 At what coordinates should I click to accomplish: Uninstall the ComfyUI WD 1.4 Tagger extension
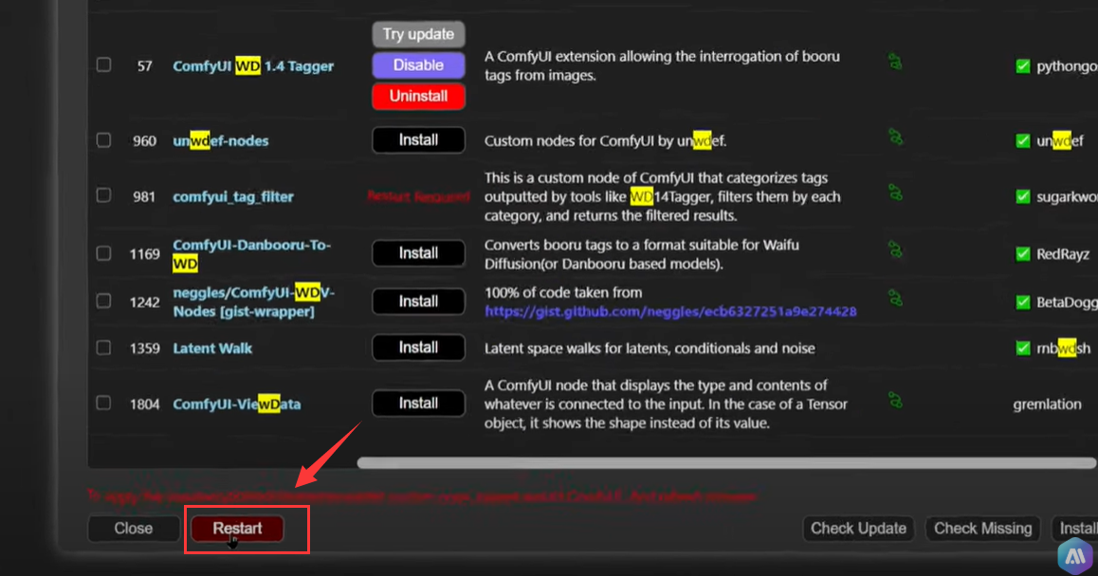[x=418, y=96]
